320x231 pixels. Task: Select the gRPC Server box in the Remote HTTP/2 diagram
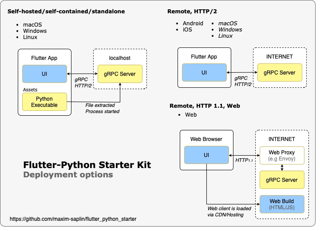point(280,73)
